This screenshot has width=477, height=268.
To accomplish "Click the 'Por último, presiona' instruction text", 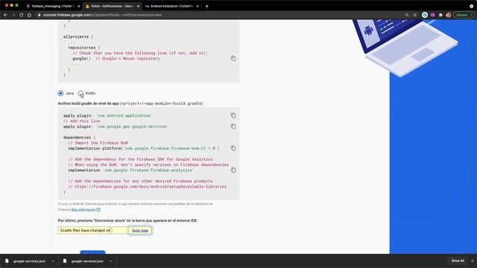I will (x=127, y=220).
